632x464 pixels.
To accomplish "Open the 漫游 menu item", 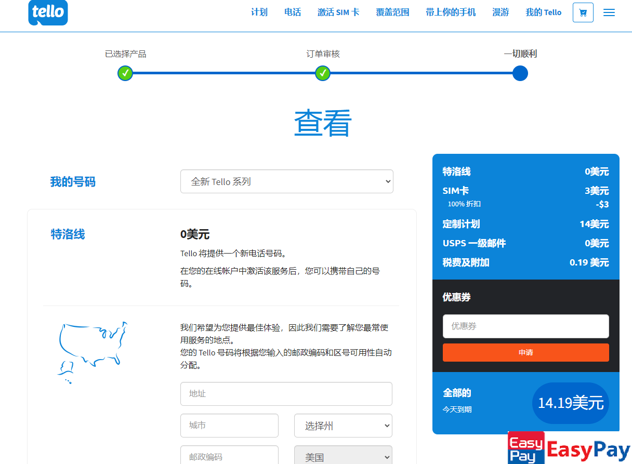I will (x=501, y=12).
